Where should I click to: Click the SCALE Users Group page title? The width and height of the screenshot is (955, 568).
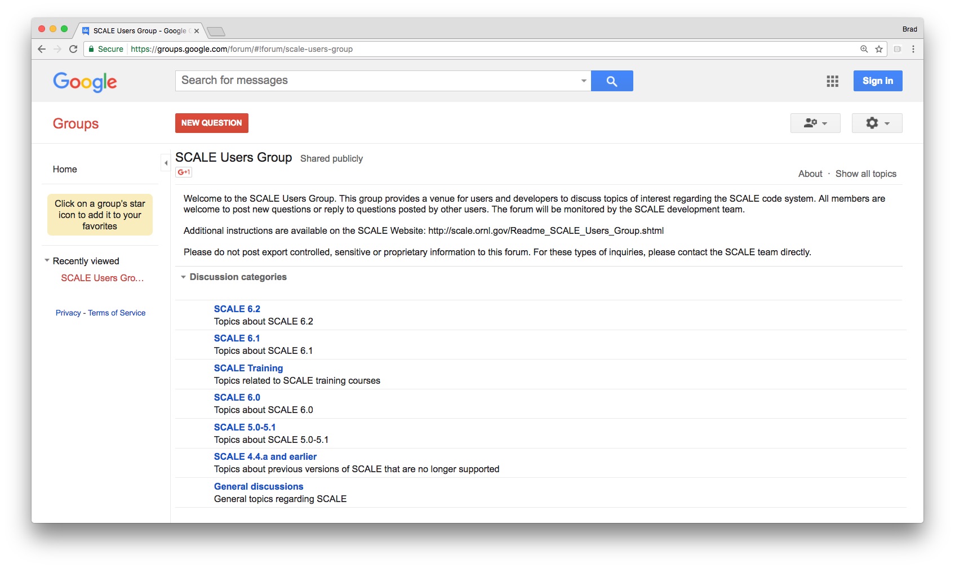(x=234, y=157)
